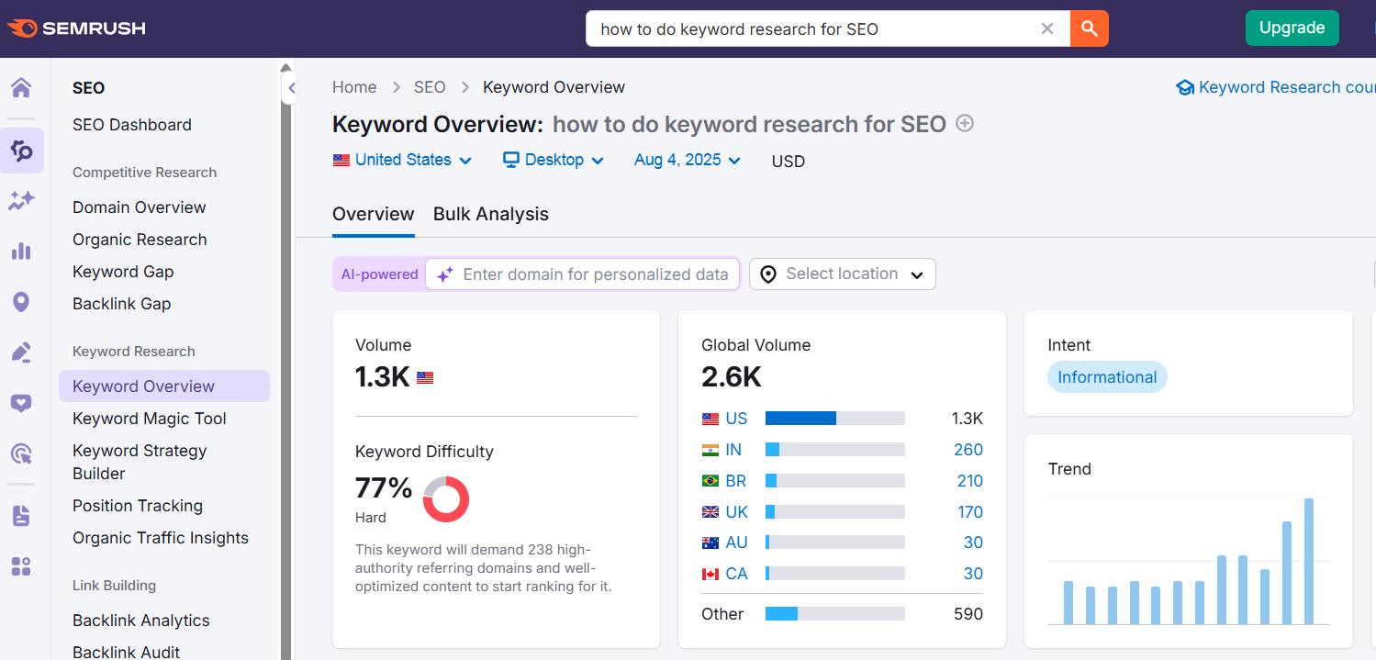Open the Local location pin icon in the rail

[x=21, y=302]
